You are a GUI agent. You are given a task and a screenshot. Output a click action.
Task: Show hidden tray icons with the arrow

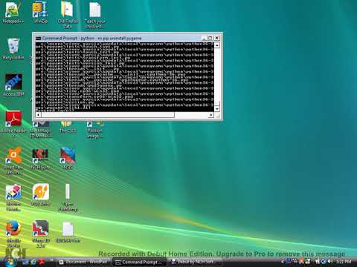pyautogui.click(x=282, y=262)
